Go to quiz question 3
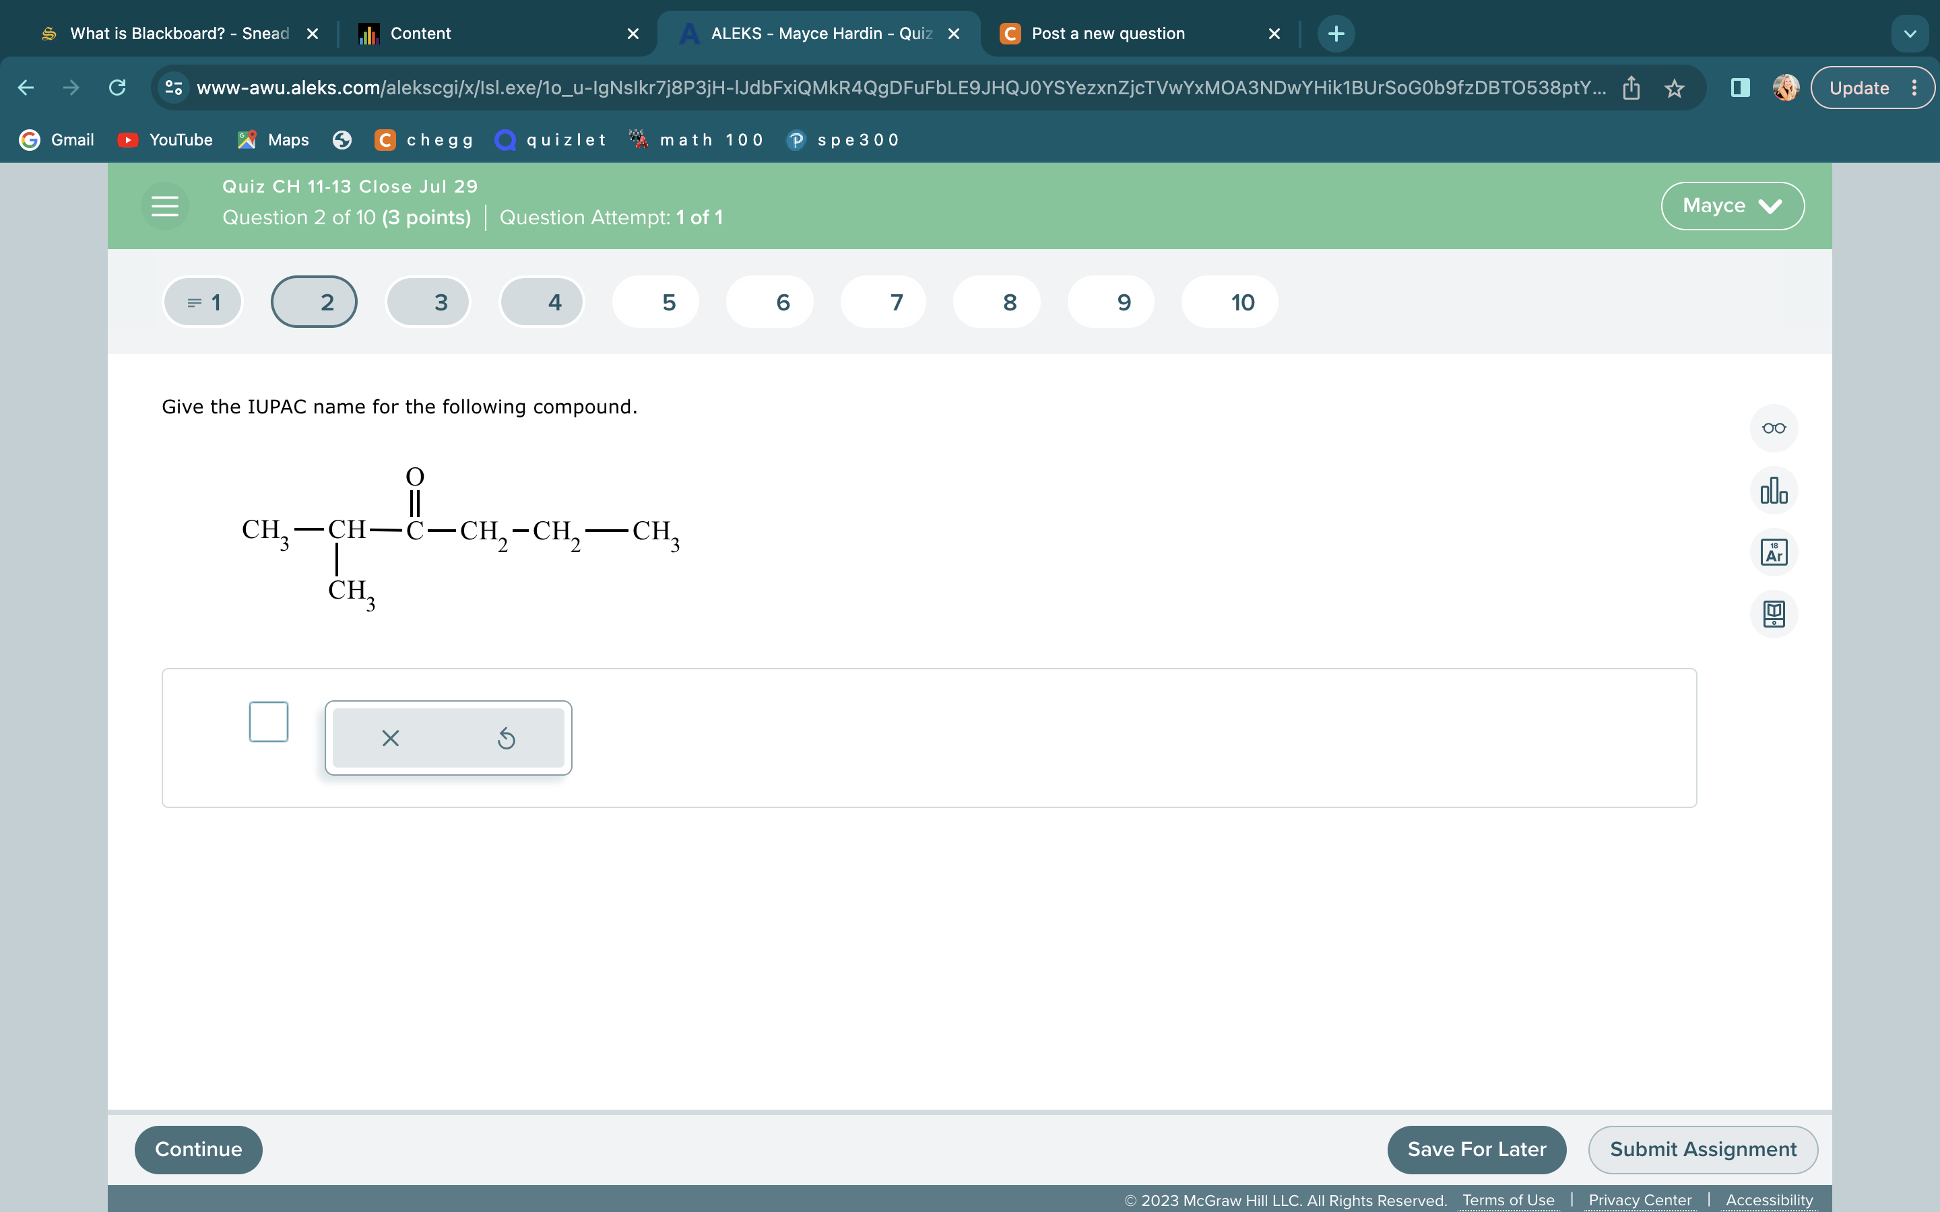 coord(428,302)
